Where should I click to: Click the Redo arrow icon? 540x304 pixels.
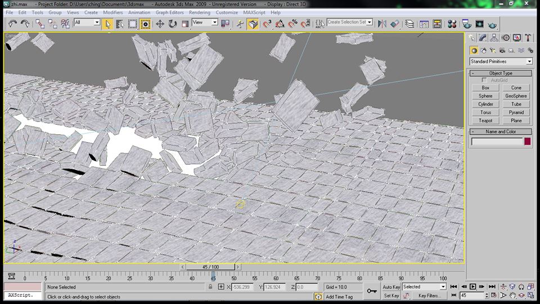[25, 24]
